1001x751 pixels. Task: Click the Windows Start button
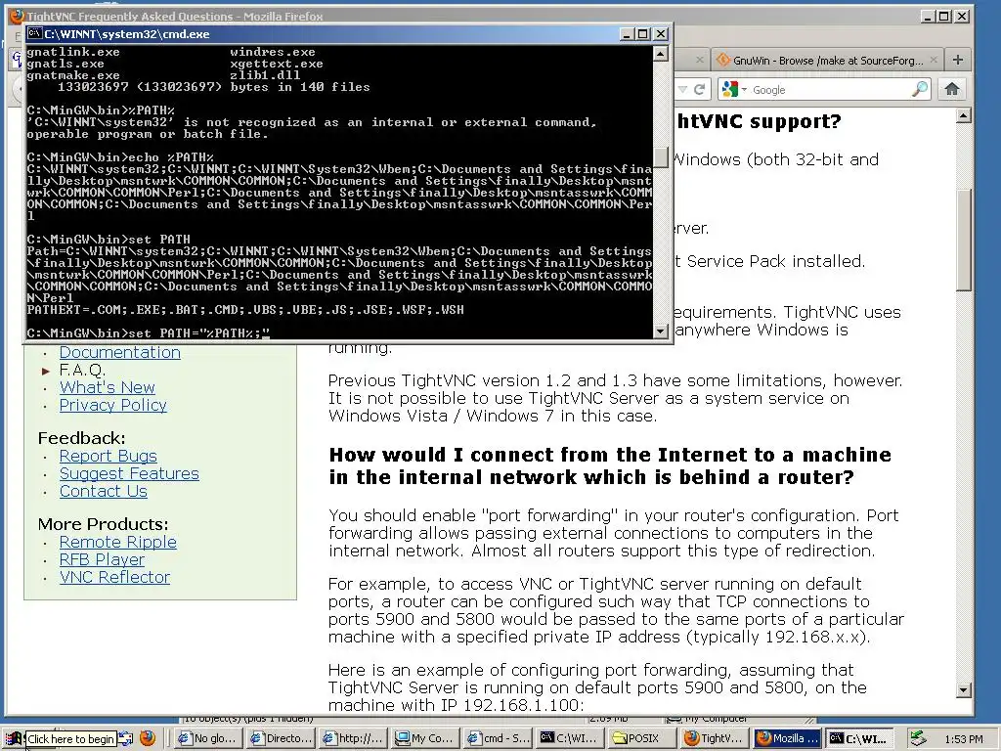13,739
